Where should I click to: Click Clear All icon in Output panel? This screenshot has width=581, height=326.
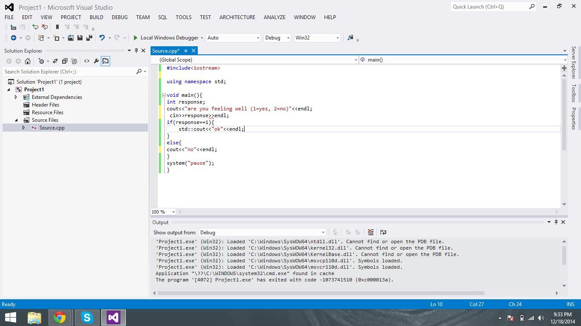(370, 232)
